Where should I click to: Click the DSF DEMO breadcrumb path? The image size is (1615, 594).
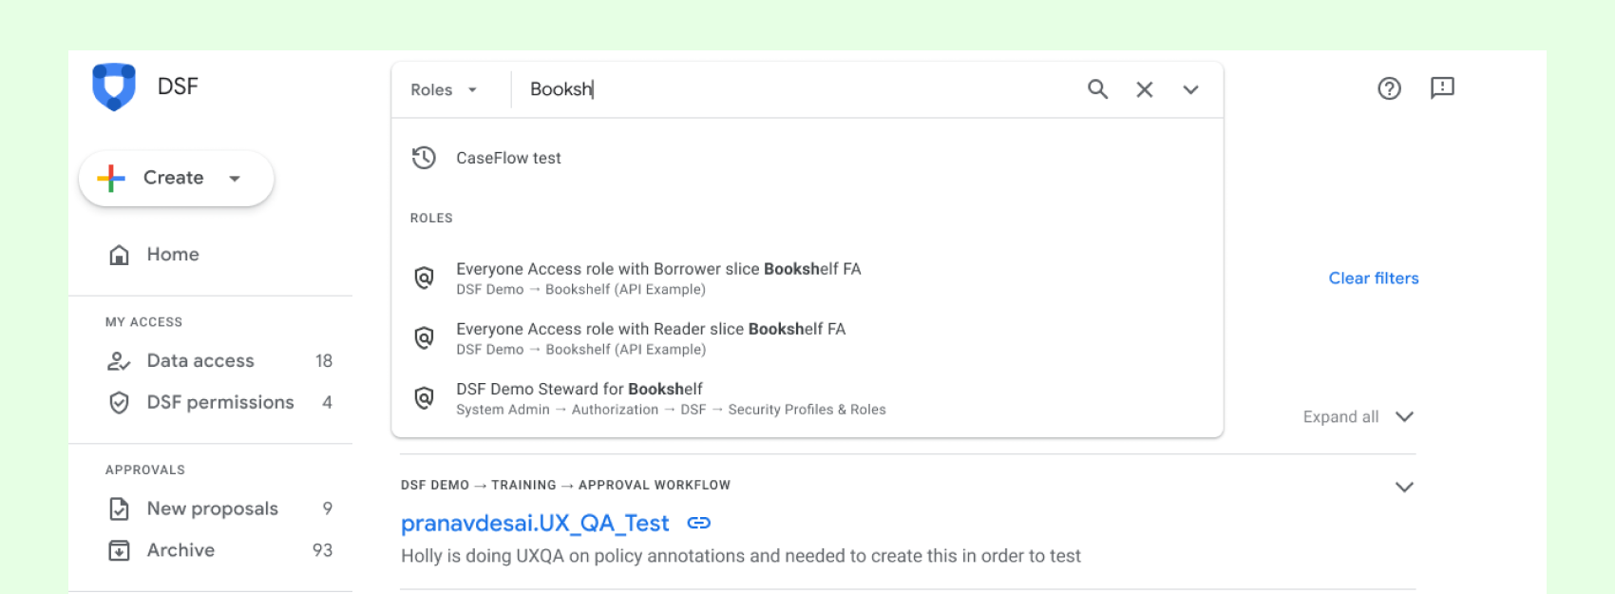point(565,485)
